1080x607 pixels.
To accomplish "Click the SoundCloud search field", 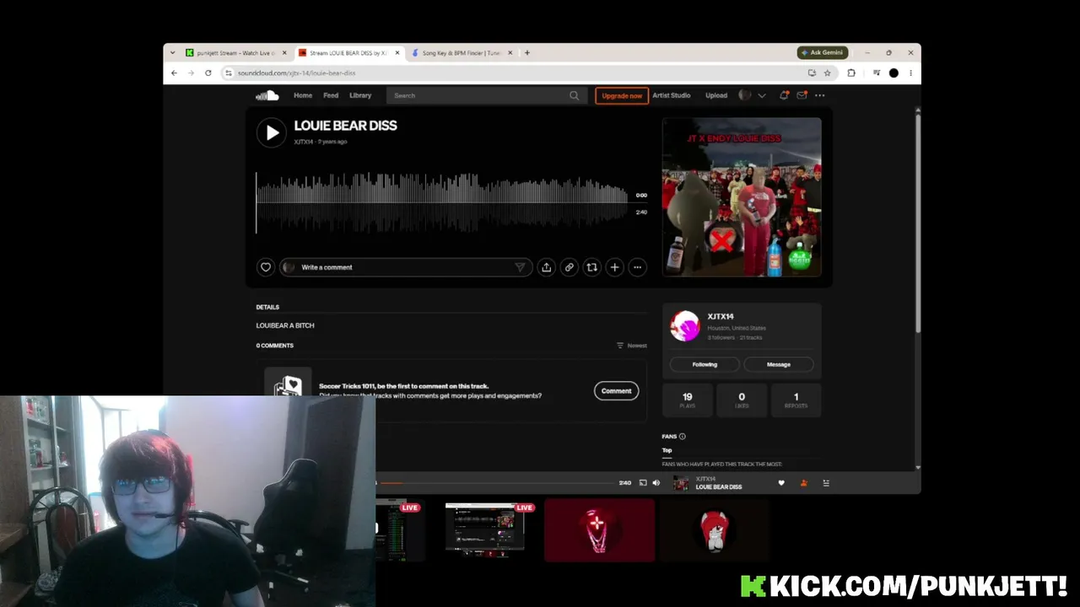I will 485,95.
